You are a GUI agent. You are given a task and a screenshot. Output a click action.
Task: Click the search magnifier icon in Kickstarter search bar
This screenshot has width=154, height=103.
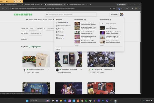pyautogui.click(x=47, y=14)
